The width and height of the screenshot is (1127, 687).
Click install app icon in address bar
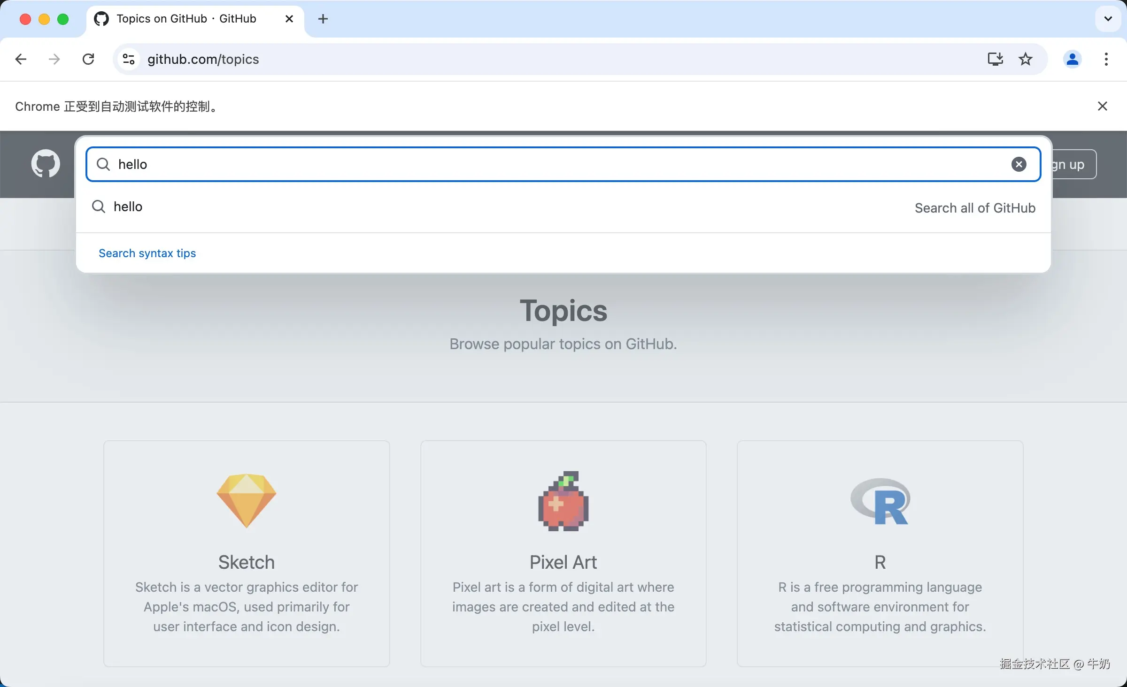[995, 59]
